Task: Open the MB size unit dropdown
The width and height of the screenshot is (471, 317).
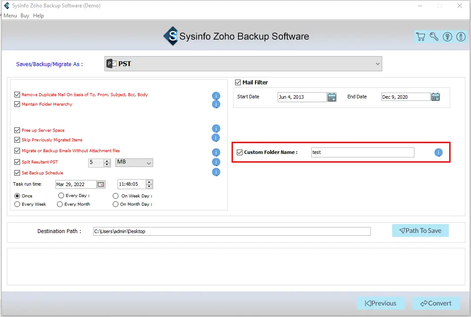Action: coord(134,162)
